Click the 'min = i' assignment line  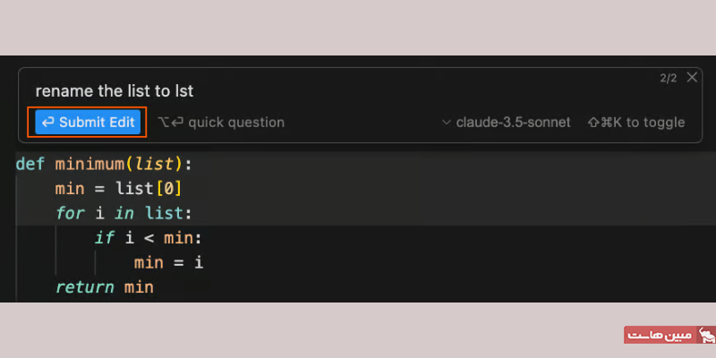click(x=168, y=262)
